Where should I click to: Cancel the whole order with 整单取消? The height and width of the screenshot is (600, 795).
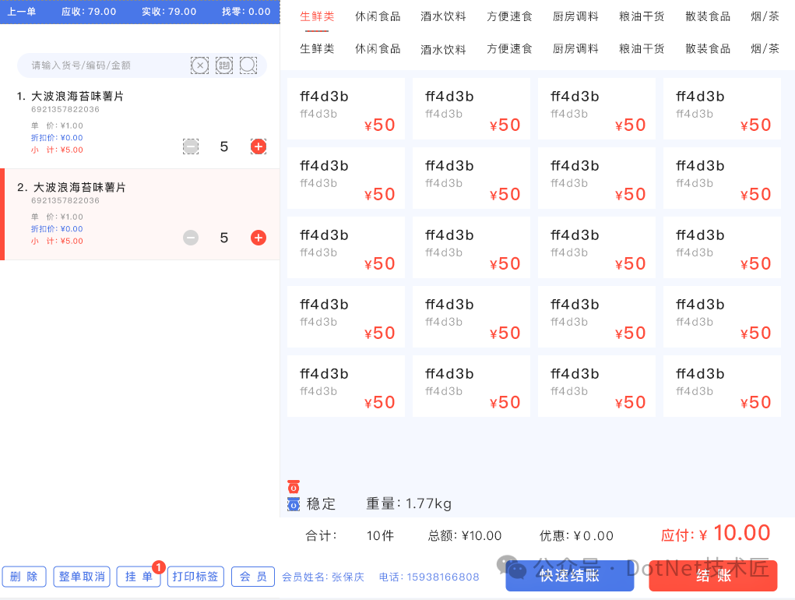point(82,577)
